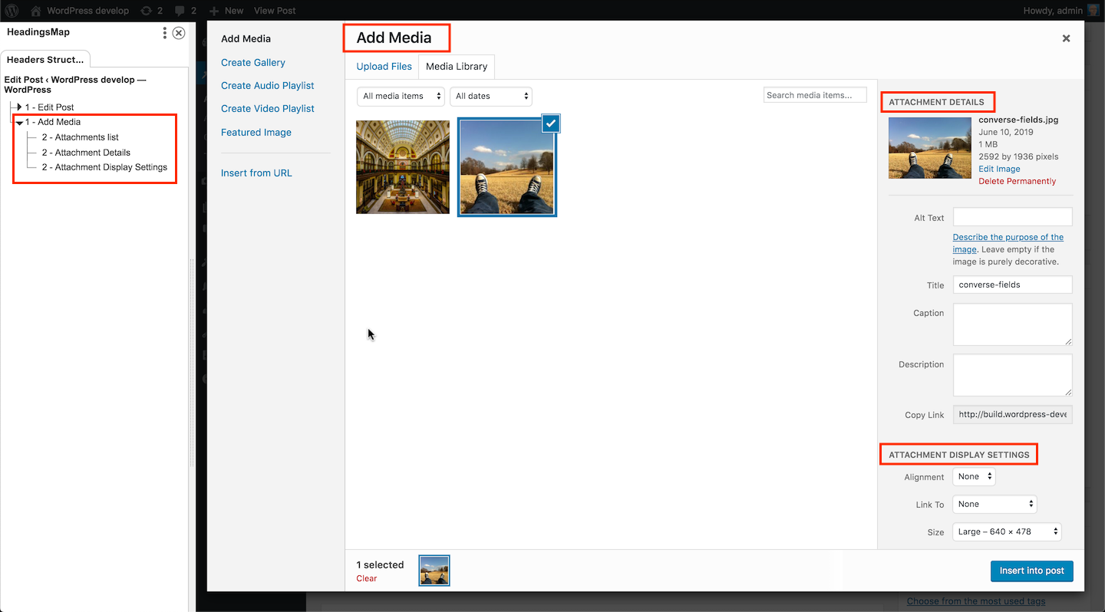Click into the Description textarea

(1012, 375)
